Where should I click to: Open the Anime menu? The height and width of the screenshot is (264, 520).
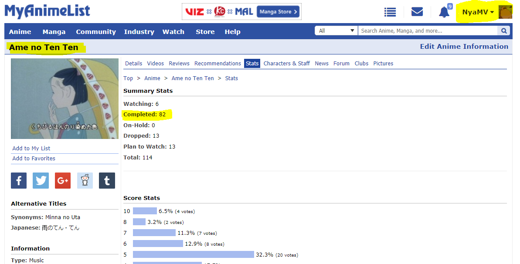click(20, 32)
